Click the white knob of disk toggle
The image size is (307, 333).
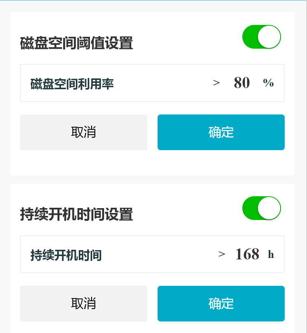click(269, 37)
